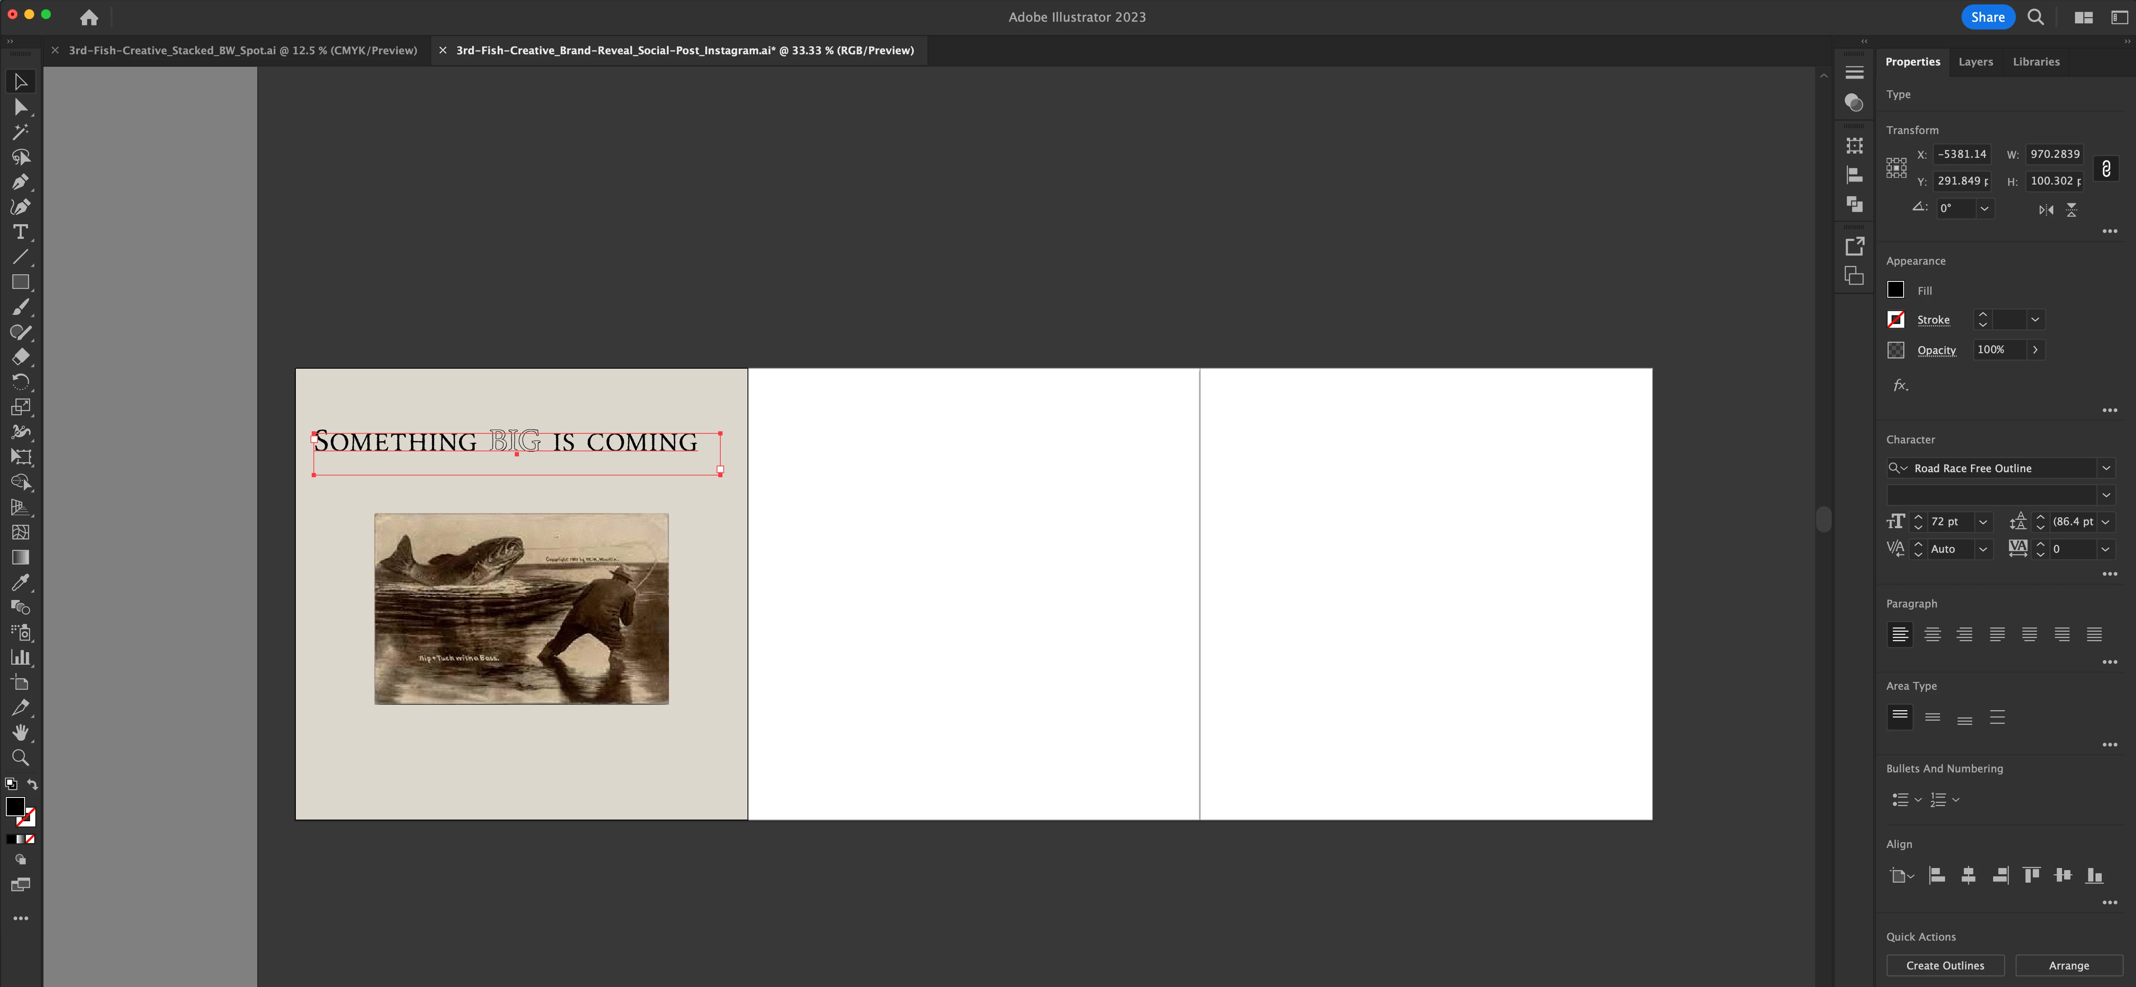This screenshot has width=2136, height=987.
Task: Select the Direct Selection tool
Action: point(21,107)
